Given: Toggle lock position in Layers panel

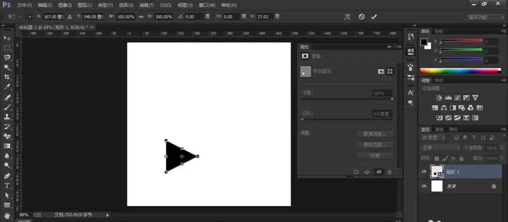Looking at the screenshot, I should click(453, 158).
